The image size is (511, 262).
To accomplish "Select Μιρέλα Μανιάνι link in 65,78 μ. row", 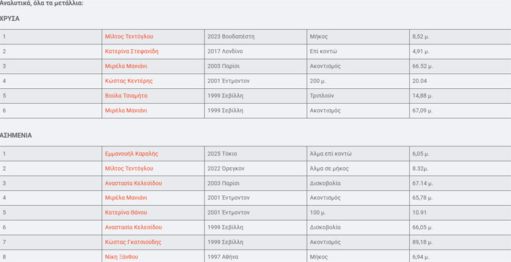I will tap(126, 198).
